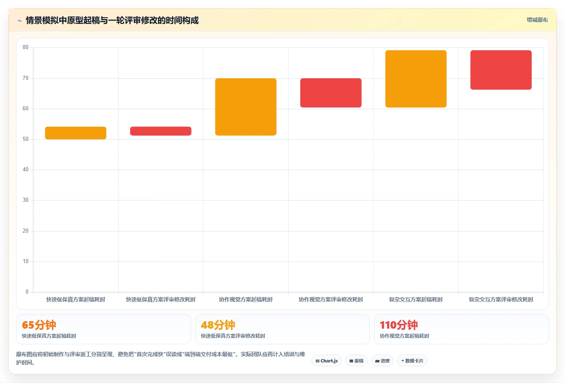Click the y-axis tick label 70
The image size is (565, 383).
[x=26, y=78]
